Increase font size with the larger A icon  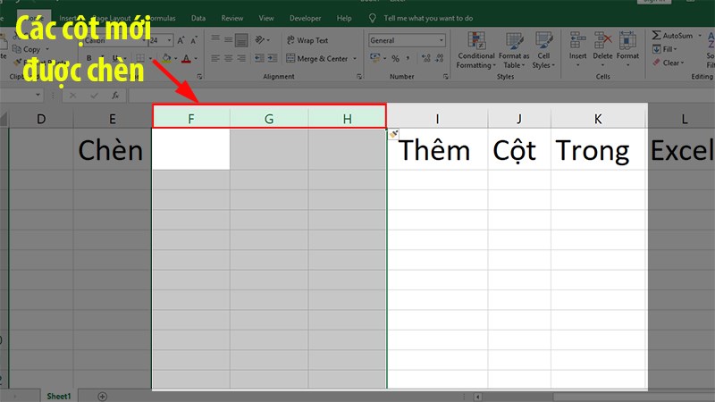click(x=181, y=40)
